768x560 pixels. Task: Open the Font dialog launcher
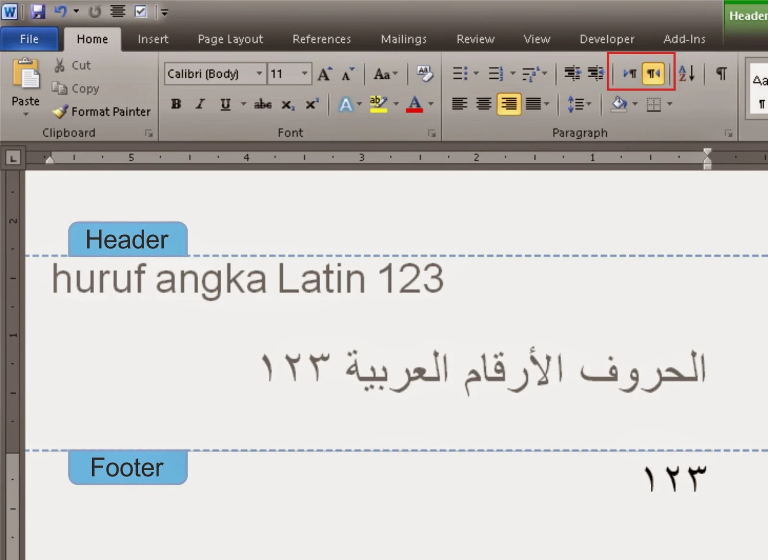[432, 133]
